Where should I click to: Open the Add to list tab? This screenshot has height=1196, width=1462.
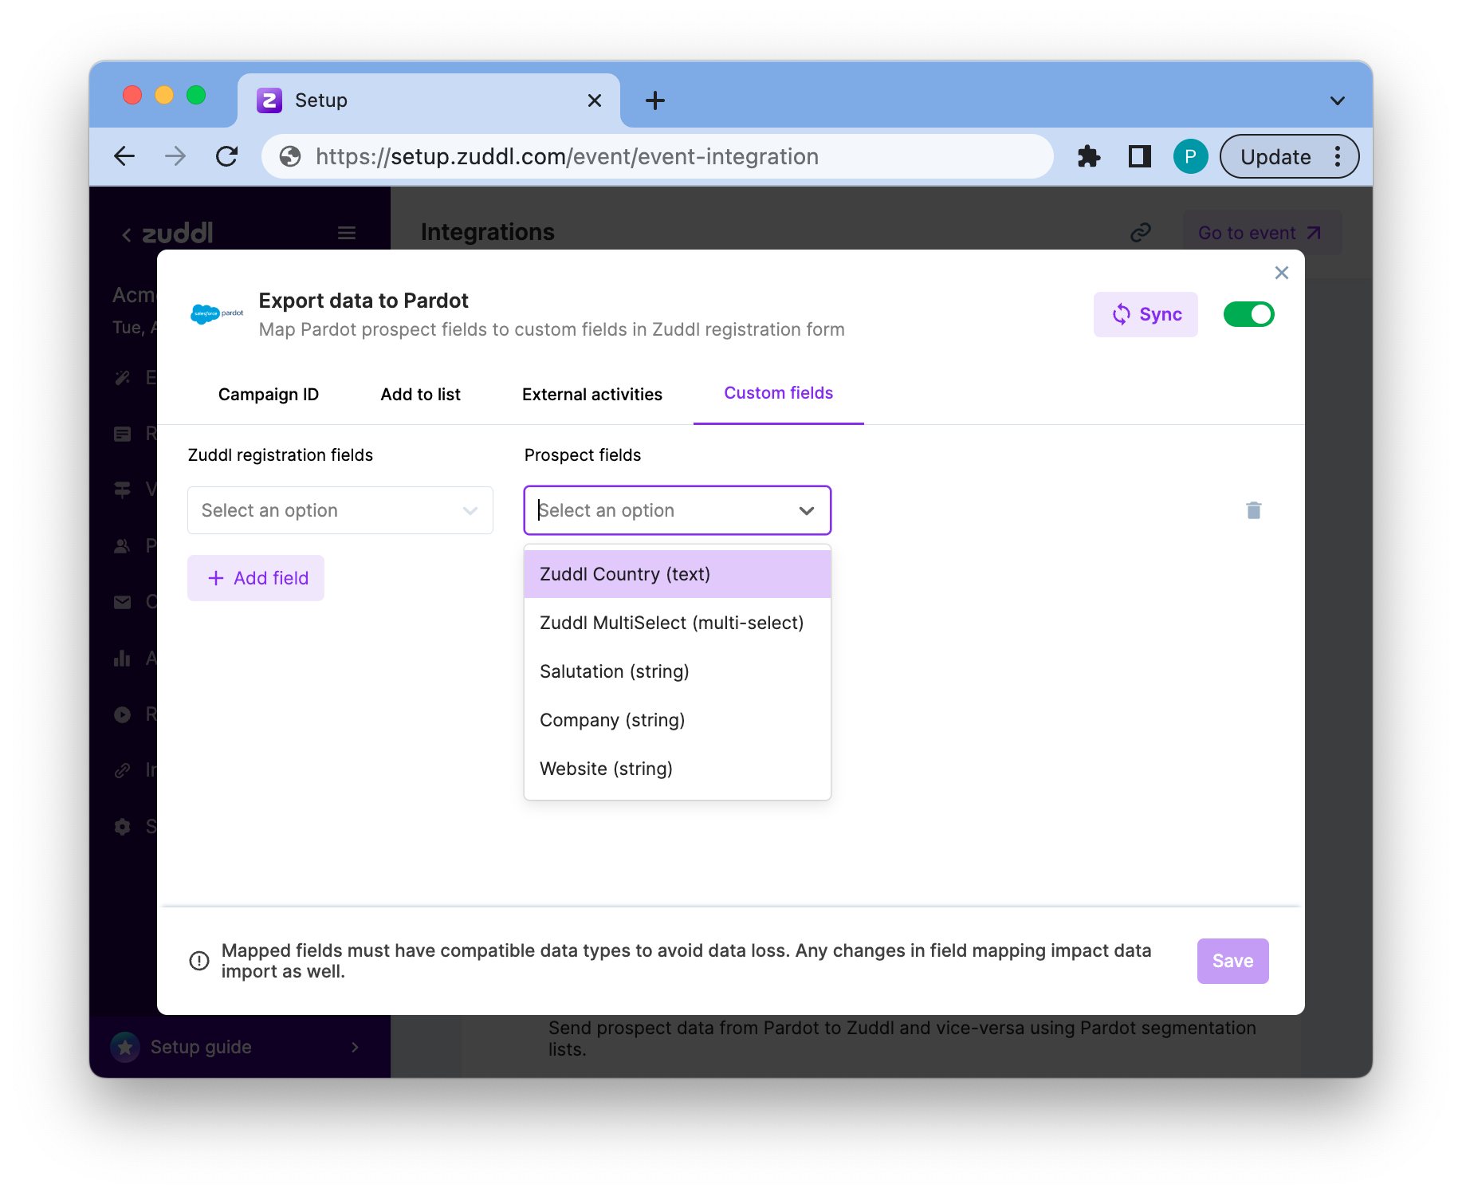pyautogui.click(x=420, y=394)
